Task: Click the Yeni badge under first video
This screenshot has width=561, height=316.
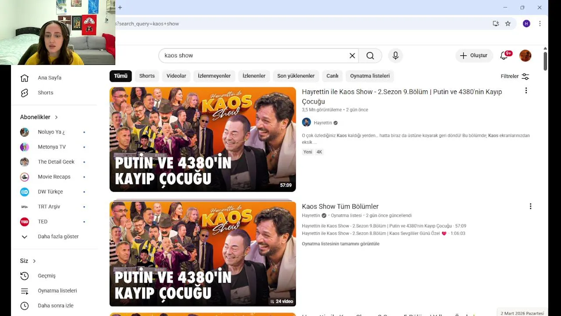Action: pyautogui.click(x=308, y=152)
